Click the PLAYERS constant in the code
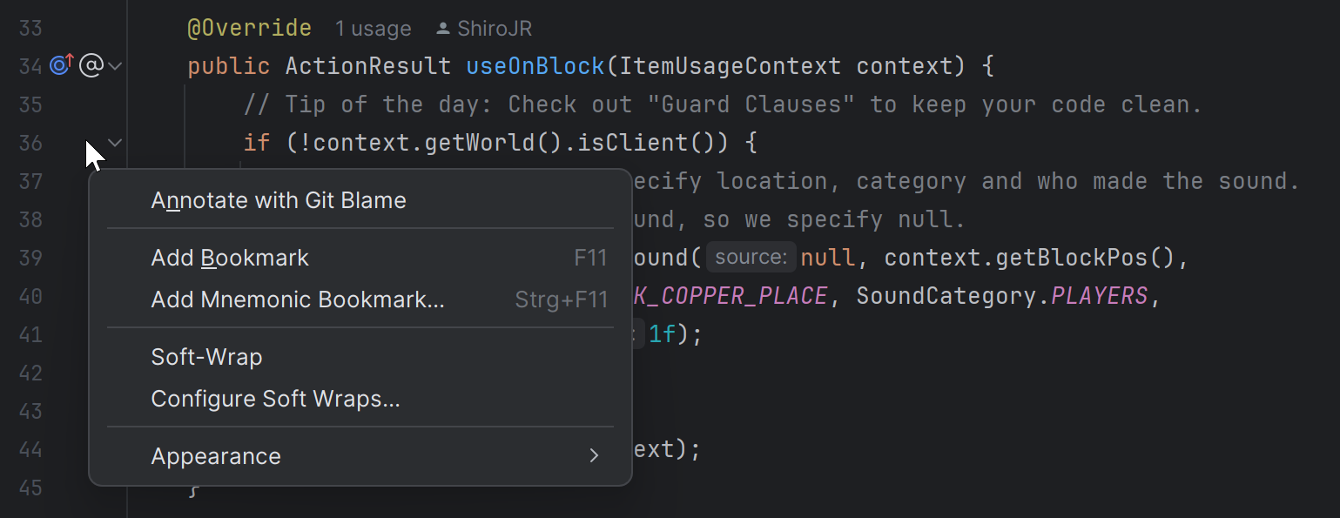Screen dimensions: 1340x518 tap(1100, 296)
